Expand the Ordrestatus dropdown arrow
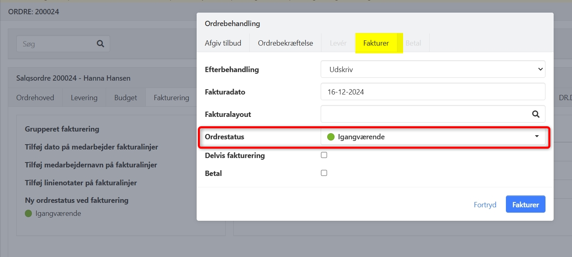Viewport: 572px width, 257px height. coord(537,136)
